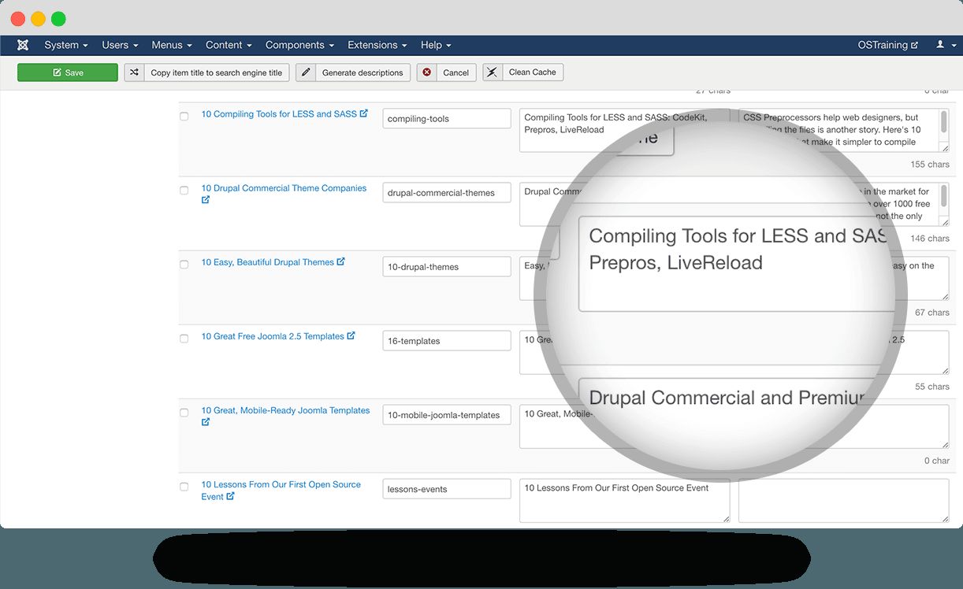Select checkbox for 10 Easy, Beautiful Drupal Themes
963x589 pixels.
pyautogui.click(x=184, y=264)
